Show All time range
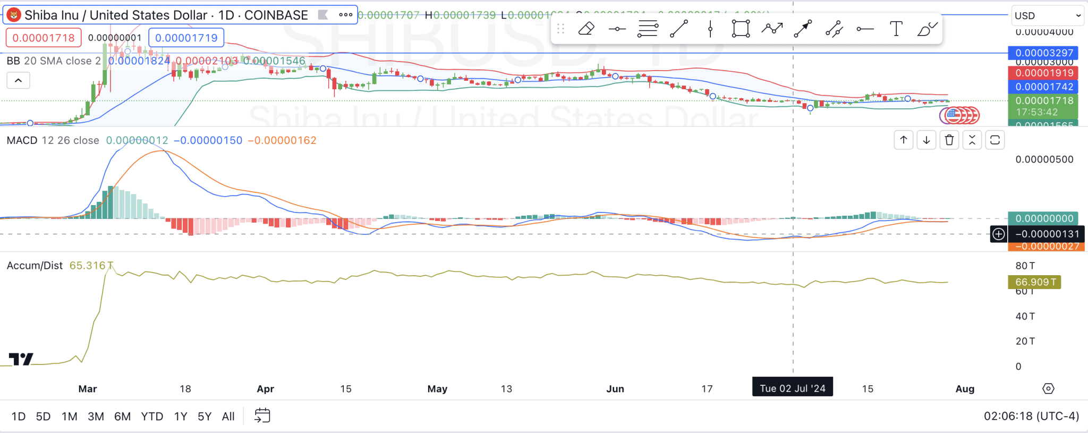1088x433 pixels. (228, 417)
